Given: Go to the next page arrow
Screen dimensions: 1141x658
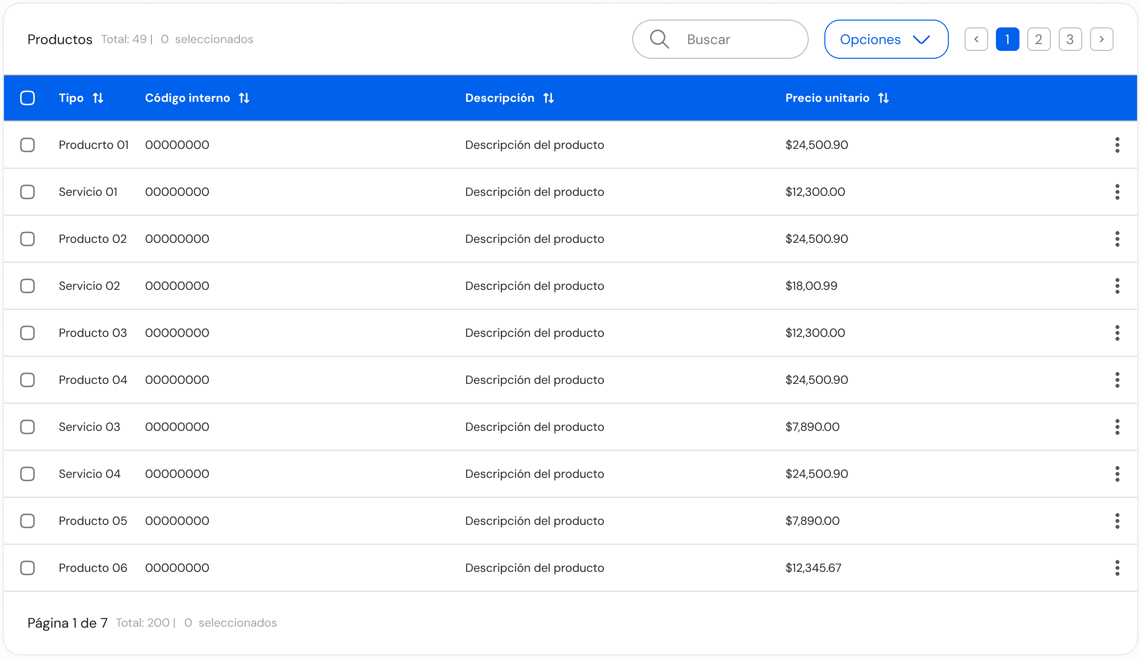Looking at the screenshot, I should [x=1102, y=39].
